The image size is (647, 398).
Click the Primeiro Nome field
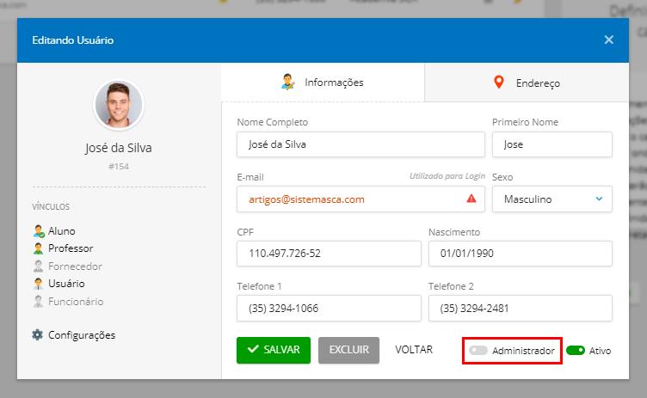552,144
